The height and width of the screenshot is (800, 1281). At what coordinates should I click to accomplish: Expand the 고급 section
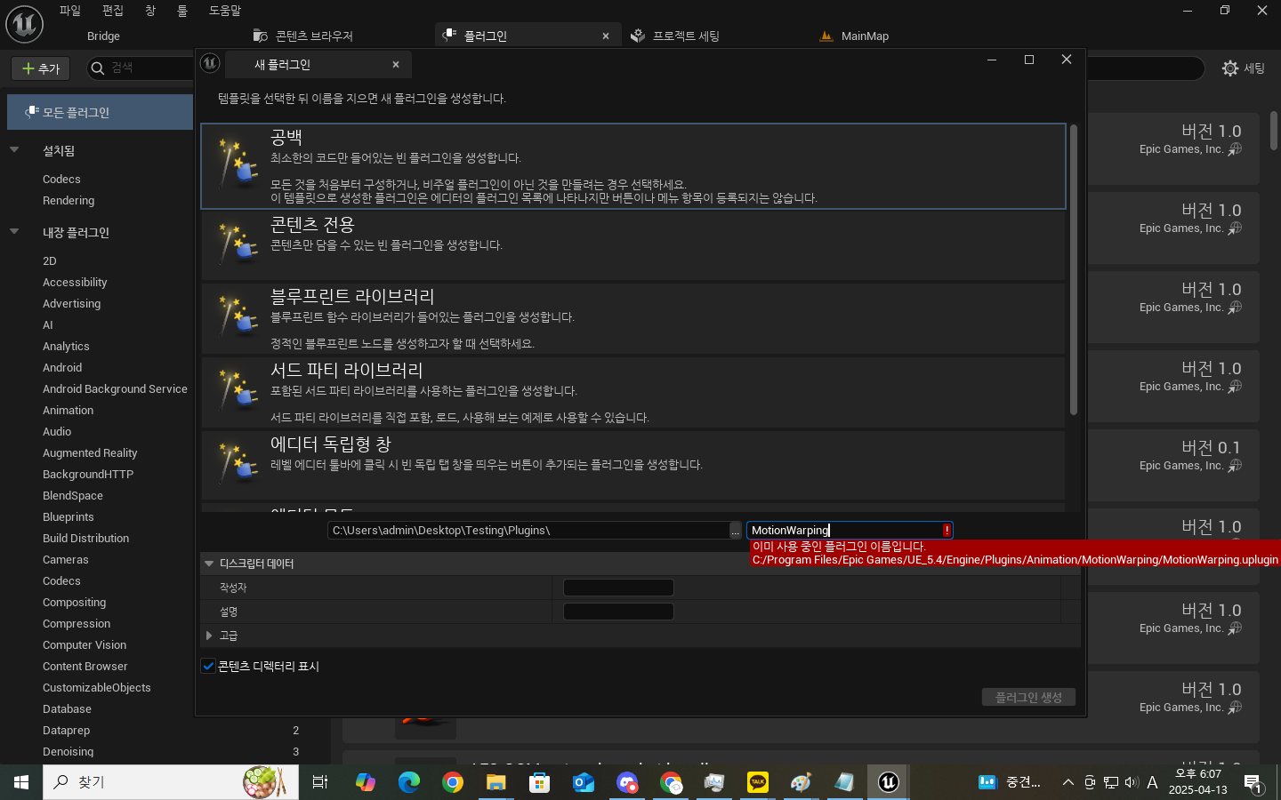tap(209, 636)
